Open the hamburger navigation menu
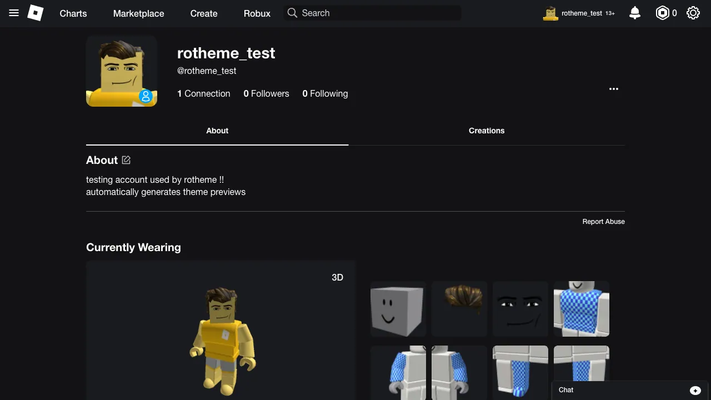Screen dimensions: 711x400 14,13
